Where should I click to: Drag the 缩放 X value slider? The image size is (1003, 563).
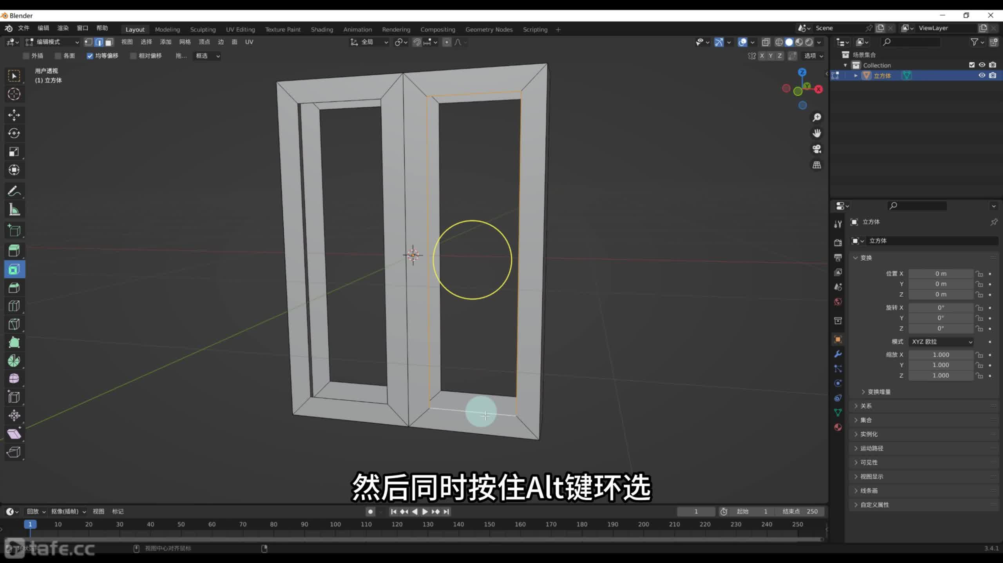pyautogui.click(x=941, y=354)
